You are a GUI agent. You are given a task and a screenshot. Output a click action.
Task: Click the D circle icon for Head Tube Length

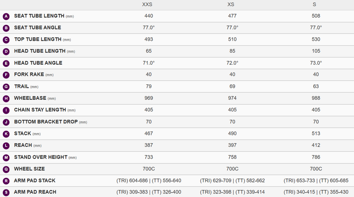[x=6, y=51]
